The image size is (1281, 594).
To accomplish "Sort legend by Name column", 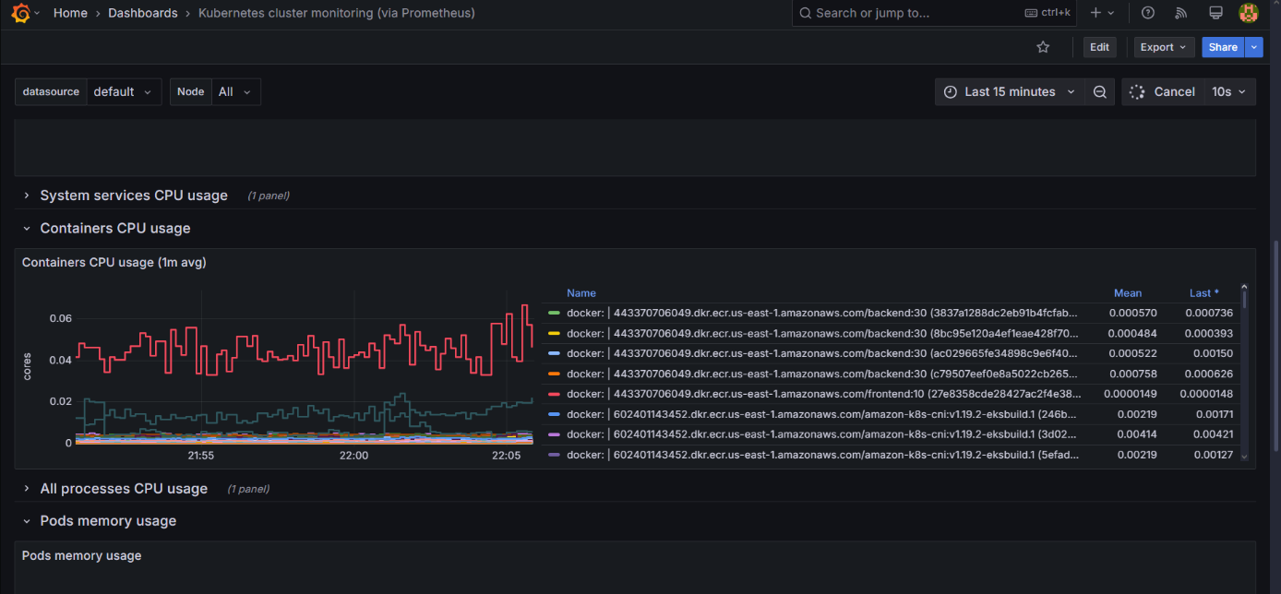I will coord(581,293).
